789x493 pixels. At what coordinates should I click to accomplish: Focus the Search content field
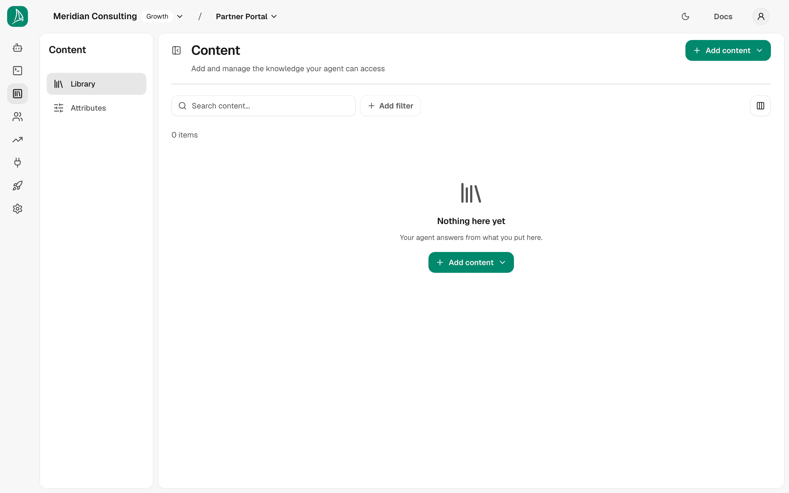click(x=264, y=106)
